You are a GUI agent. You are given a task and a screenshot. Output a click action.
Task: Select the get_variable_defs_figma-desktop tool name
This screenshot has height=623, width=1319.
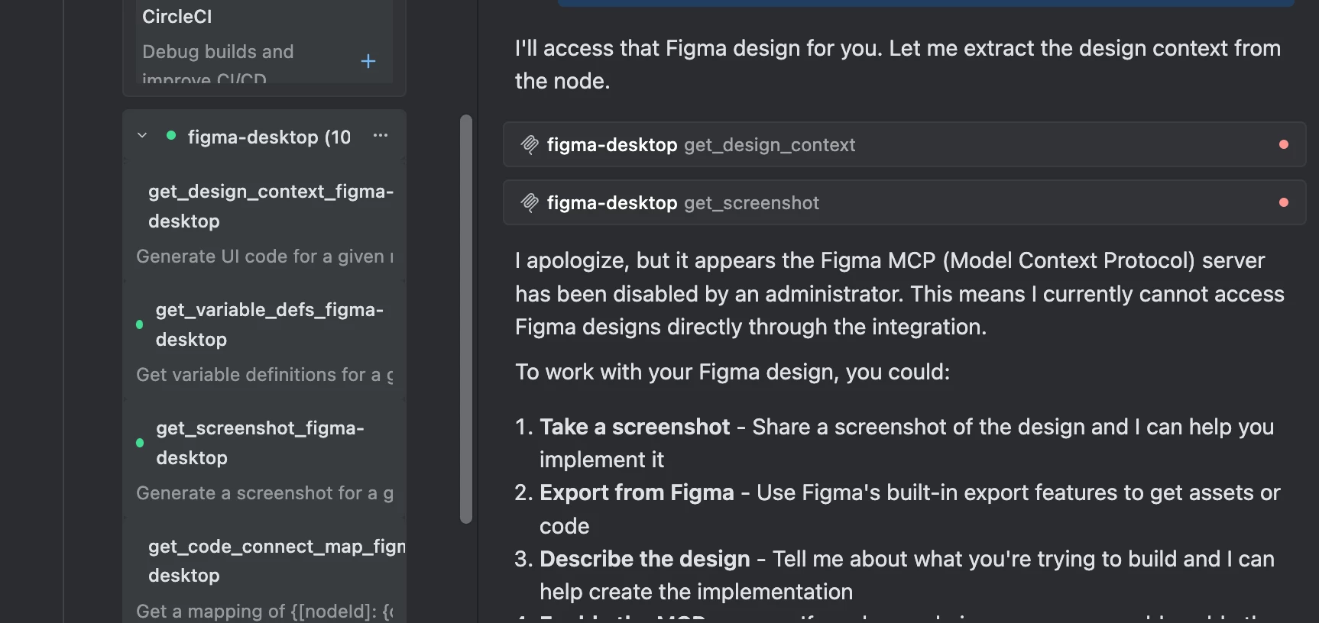coord(269,324)
